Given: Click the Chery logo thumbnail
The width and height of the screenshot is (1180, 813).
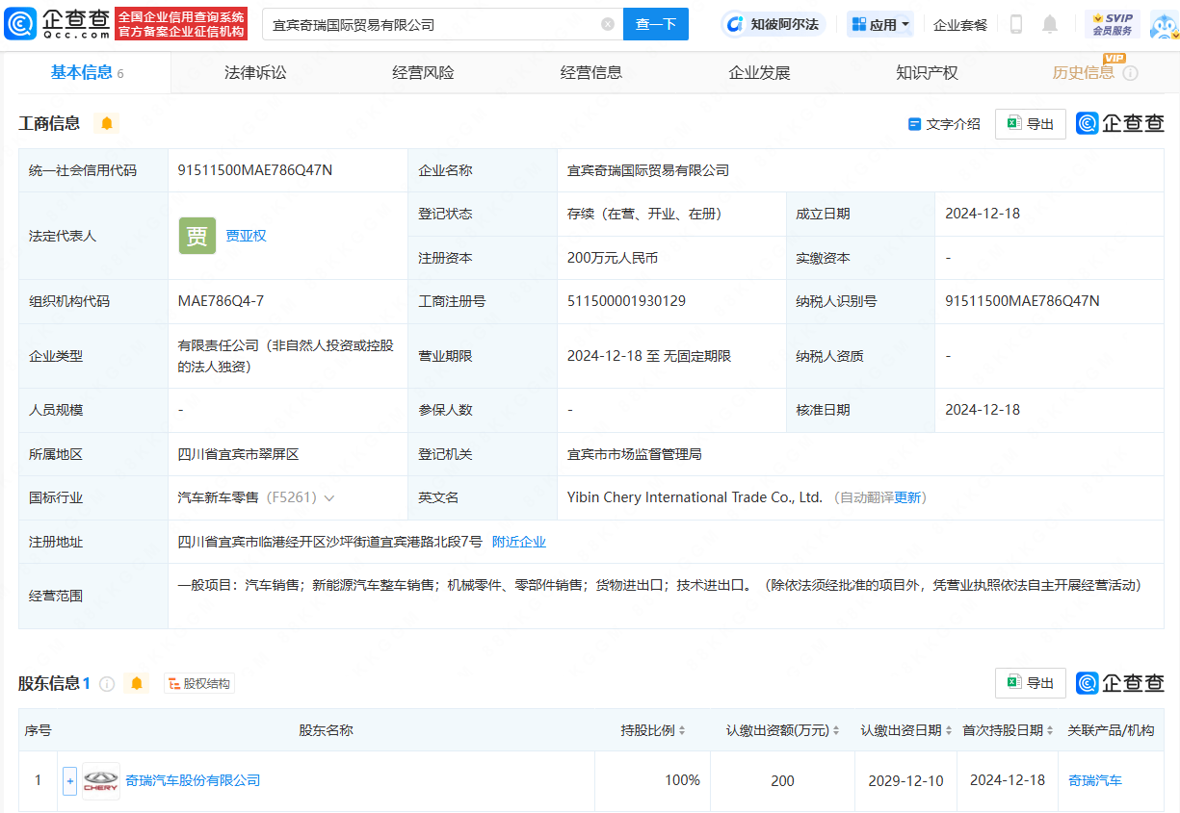Looking at the screenshot, I should point(101,781).
